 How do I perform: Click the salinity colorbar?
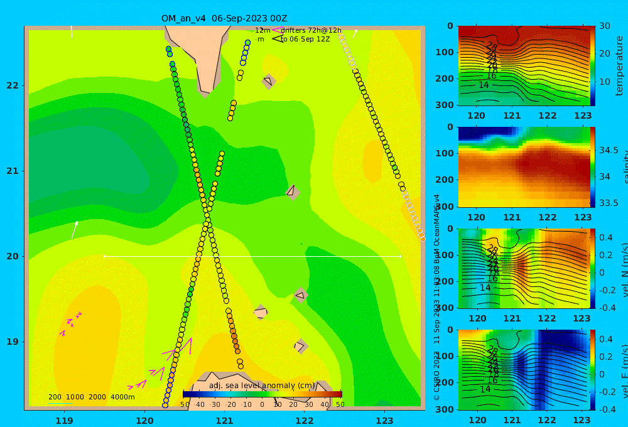coord(593,167)
